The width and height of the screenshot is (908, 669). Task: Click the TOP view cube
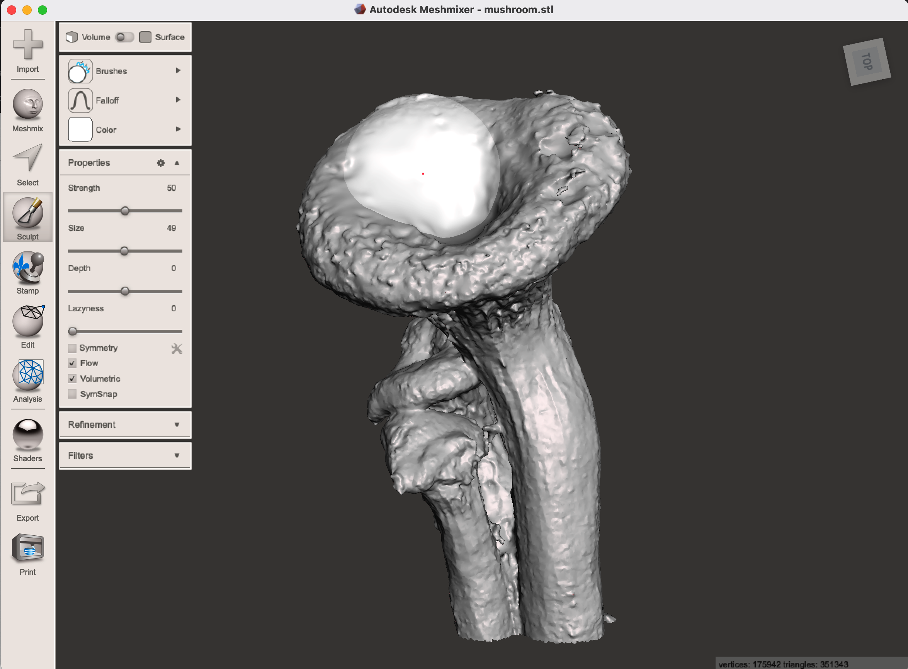click(x=867, y=61)
